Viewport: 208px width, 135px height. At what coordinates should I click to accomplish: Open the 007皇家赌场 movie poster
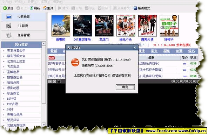click(x=82, y=26)
